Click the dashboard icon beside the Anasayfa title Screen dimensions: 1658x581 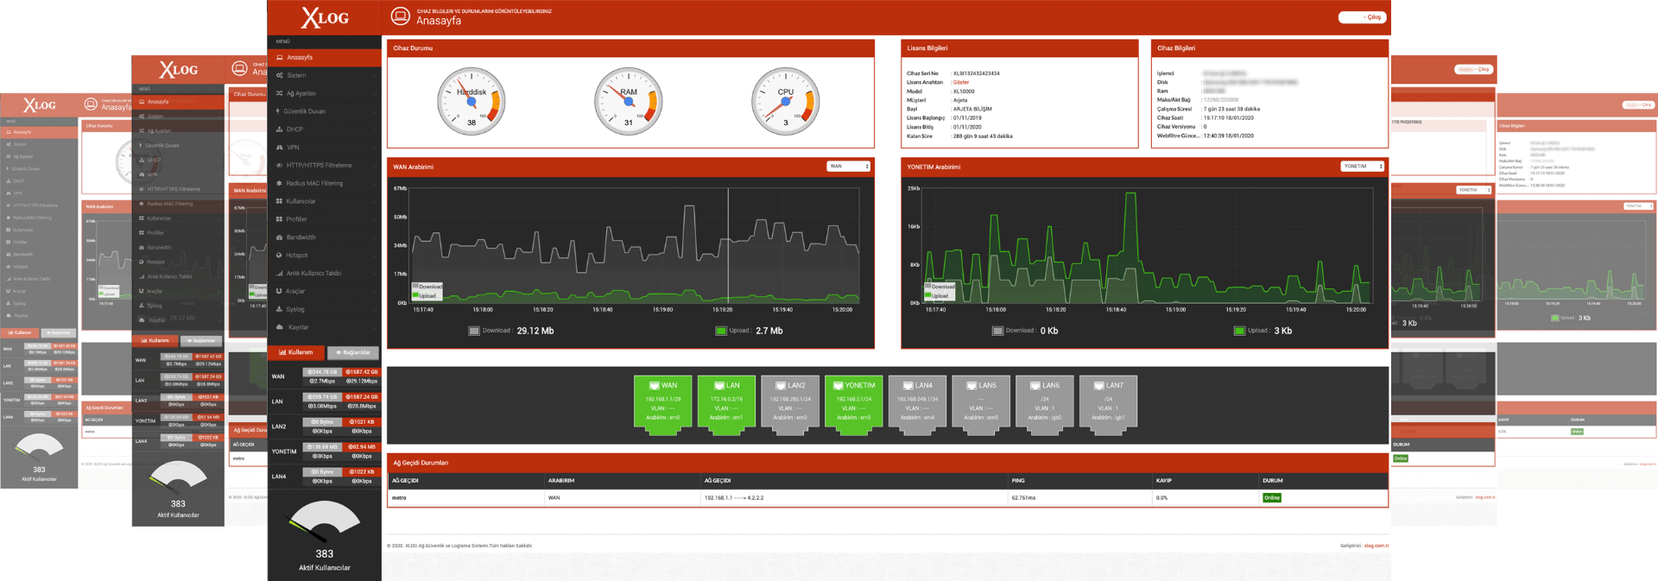pyautogui.click(x=400, y=16)
